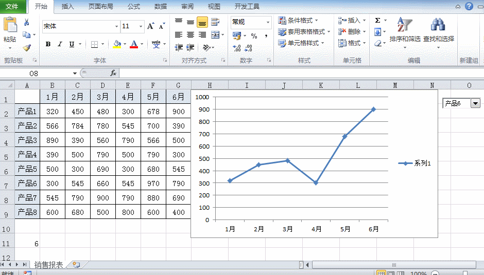This screenshot has width=484, height=275.
Task: Pick the yellow fill color button
Action: tap(117, 44)
